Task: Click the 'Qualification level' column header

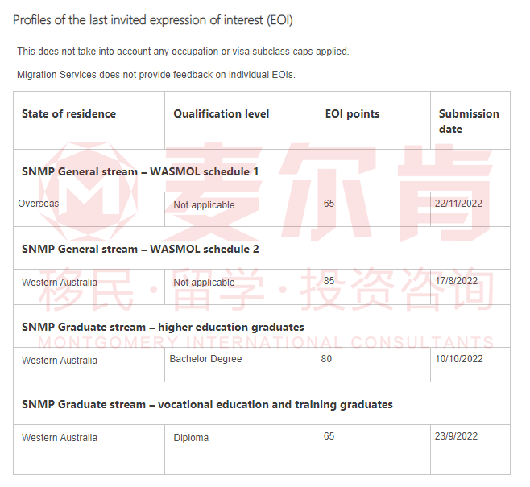Action: (222, 113)
